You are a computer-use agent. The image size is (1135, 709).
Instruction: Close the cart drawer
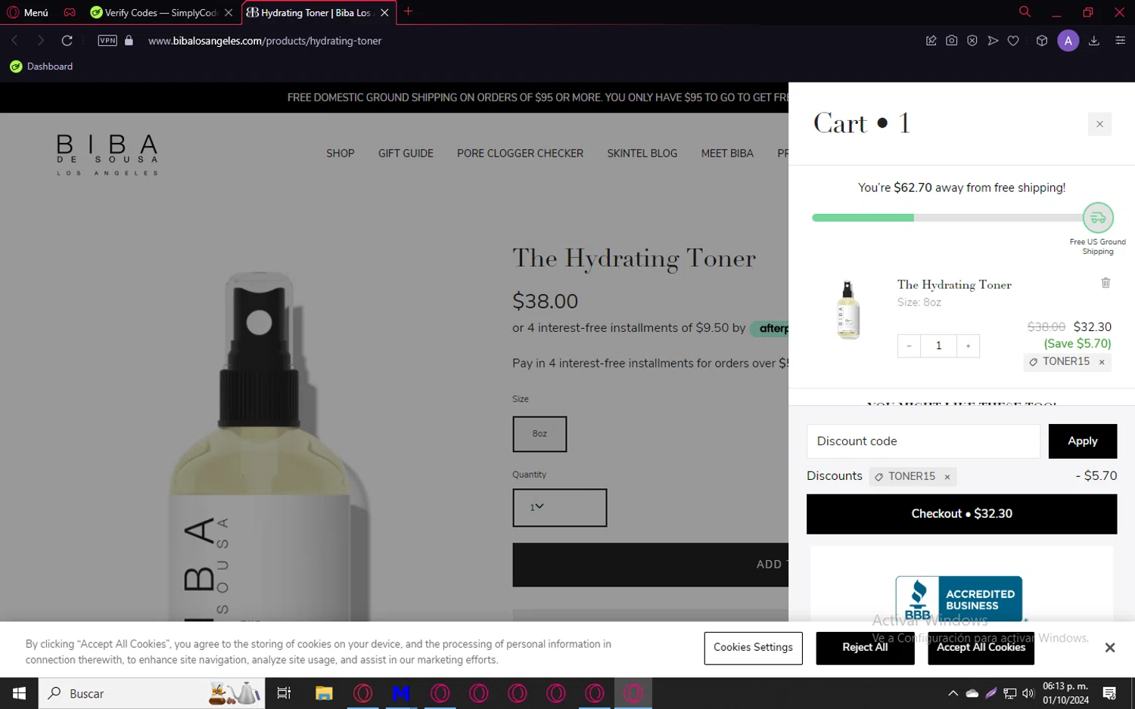1099,124
